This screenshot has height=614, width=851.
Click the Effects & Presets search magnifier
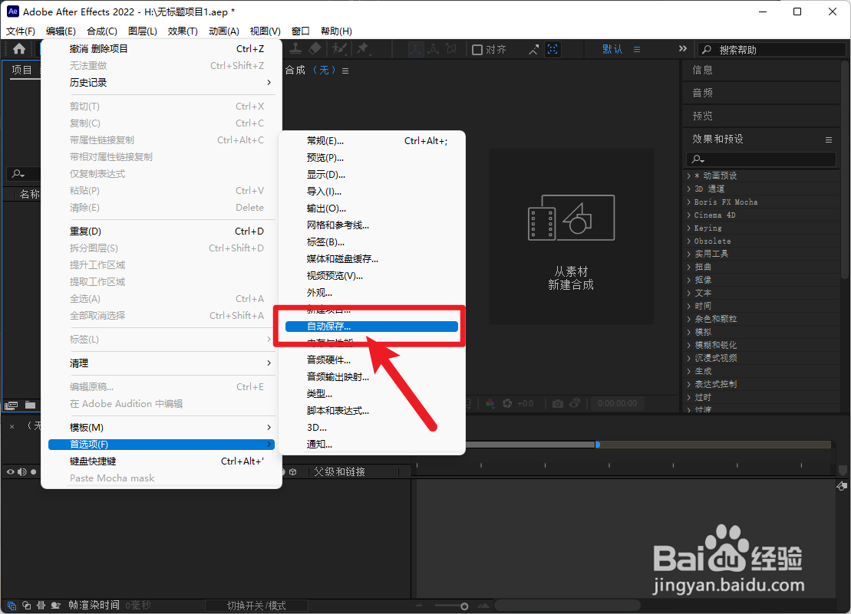698,159
